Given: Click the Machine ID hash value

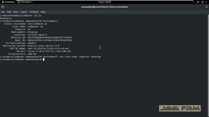Looking at the screenshot, I should [50, 38].
